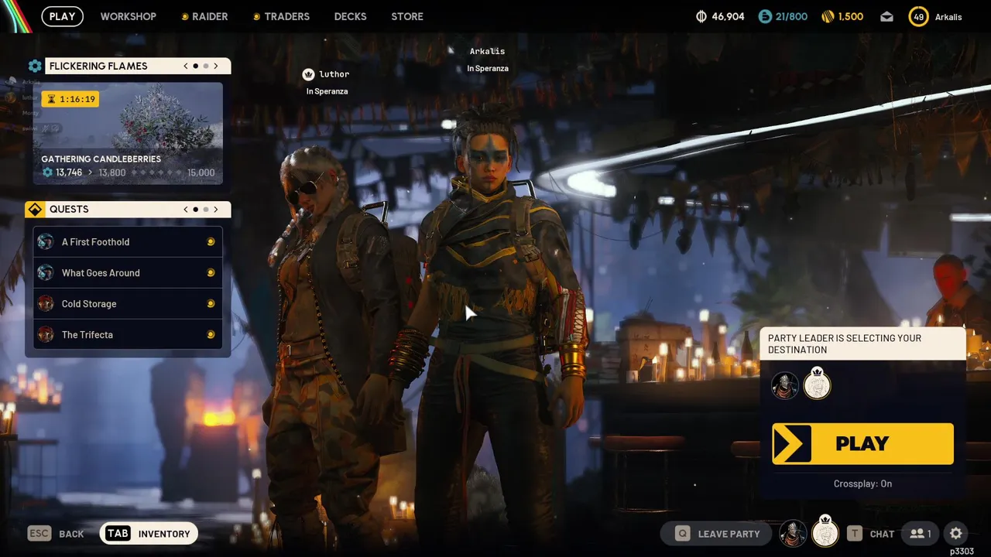Image resolution: width=991 pixels, height=557 pixels.
Task: Open the Raider tab
Action: (204, 16)
